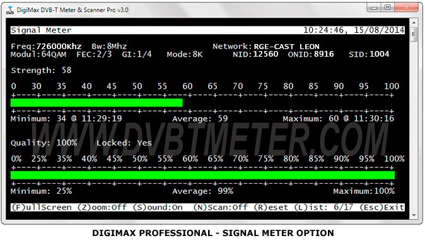Click the scrollbar down arrow
The height and width of the screenshot is (248, 425).
[x=414, y=215]
